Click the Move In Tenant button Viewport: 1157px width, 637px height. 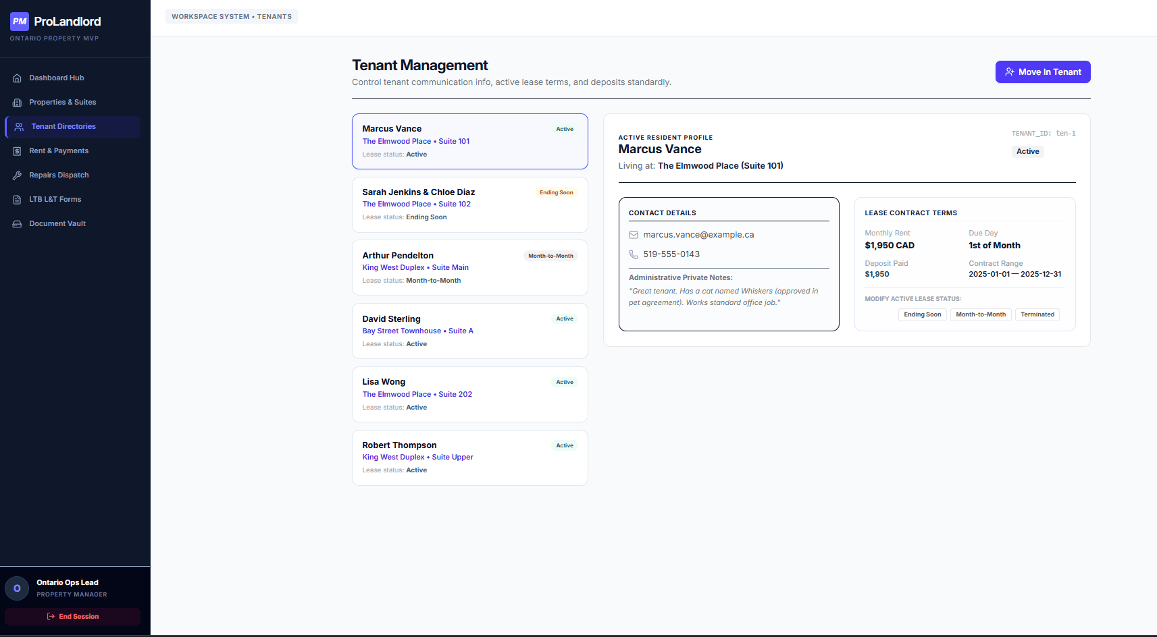click(x=1043, y=72)
